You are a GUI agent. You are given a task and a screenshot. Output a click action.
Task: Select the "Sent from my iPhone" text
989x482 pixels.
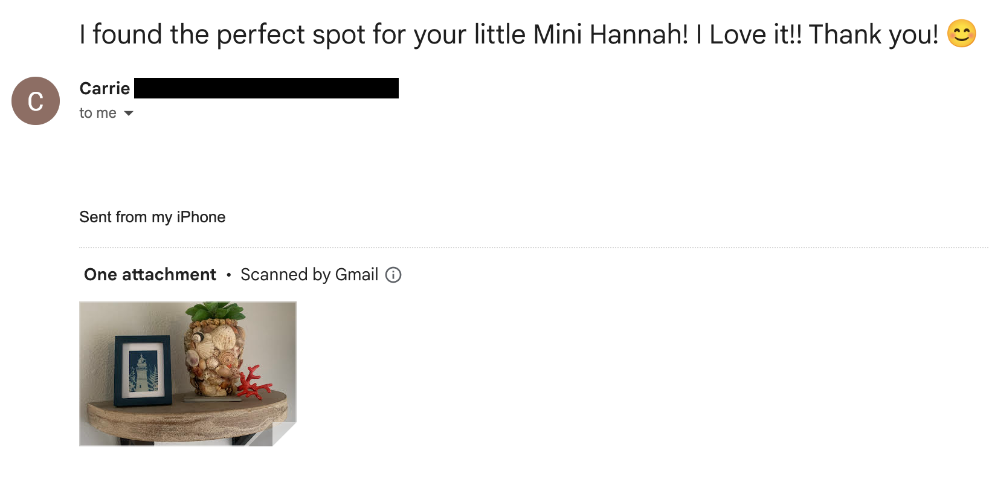[x=152, y=217]
